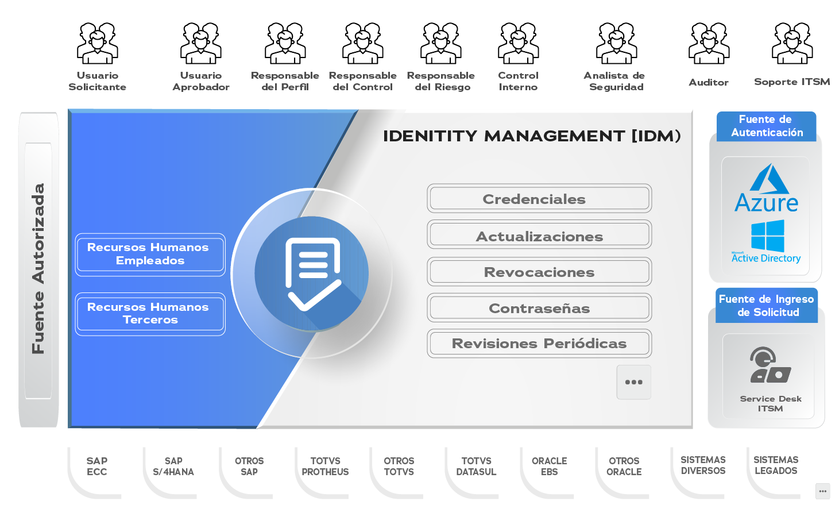This screenshot has width=839, height=524.
Task: Select the TOTVS DATASUL system
Action: [x=476, y=467]
